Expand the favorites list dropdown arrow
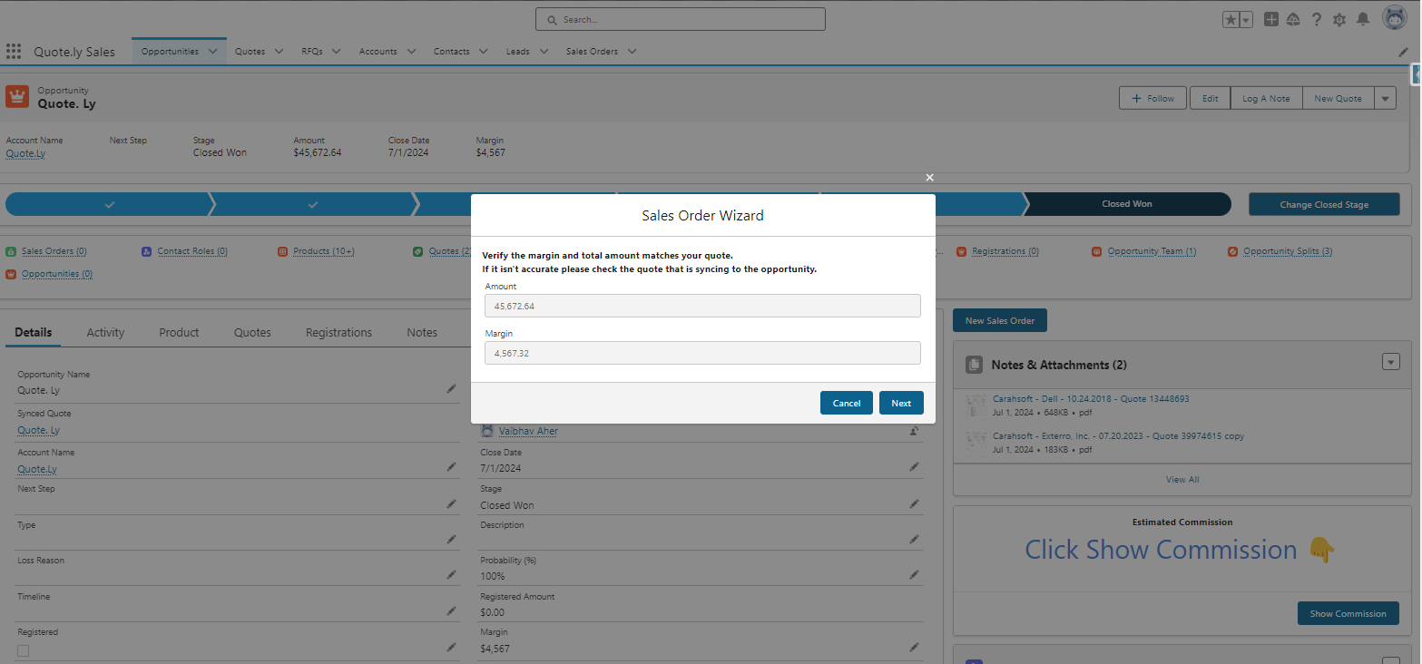Viewport: 1422px width, 664px height. click(x=1246, y=19)
